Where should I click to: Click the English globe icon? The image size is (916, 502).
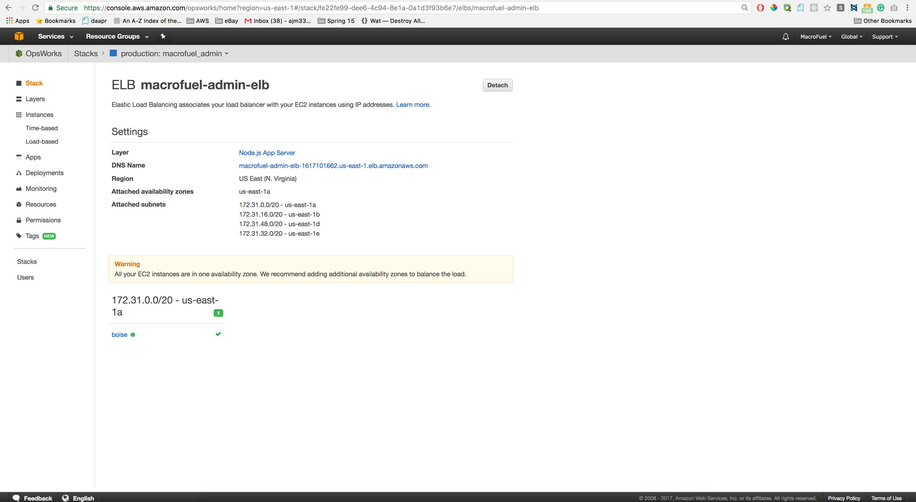65,498
